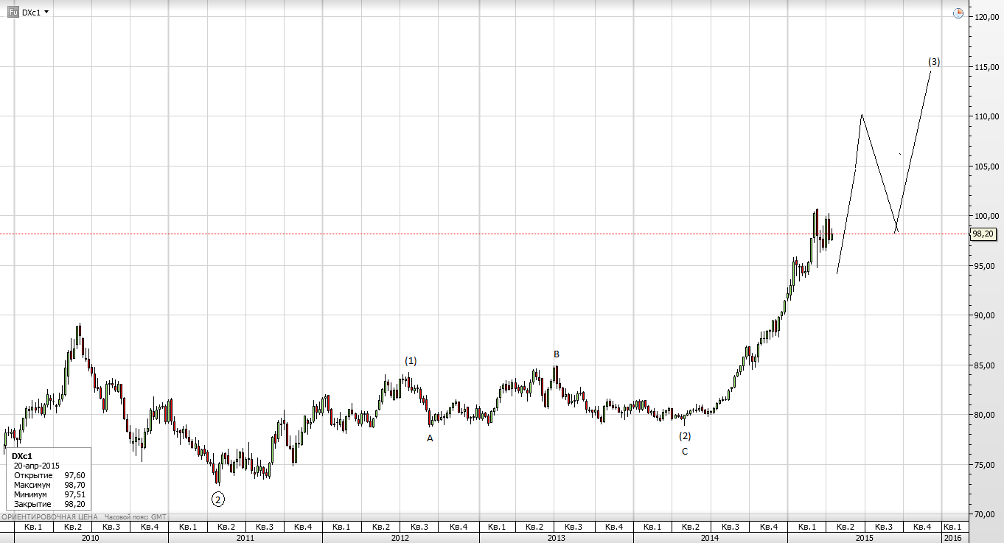Click the 120,00 price axis label
Image resolution: width=1004 pixels, height=543 pixels.
pos(986,17)
